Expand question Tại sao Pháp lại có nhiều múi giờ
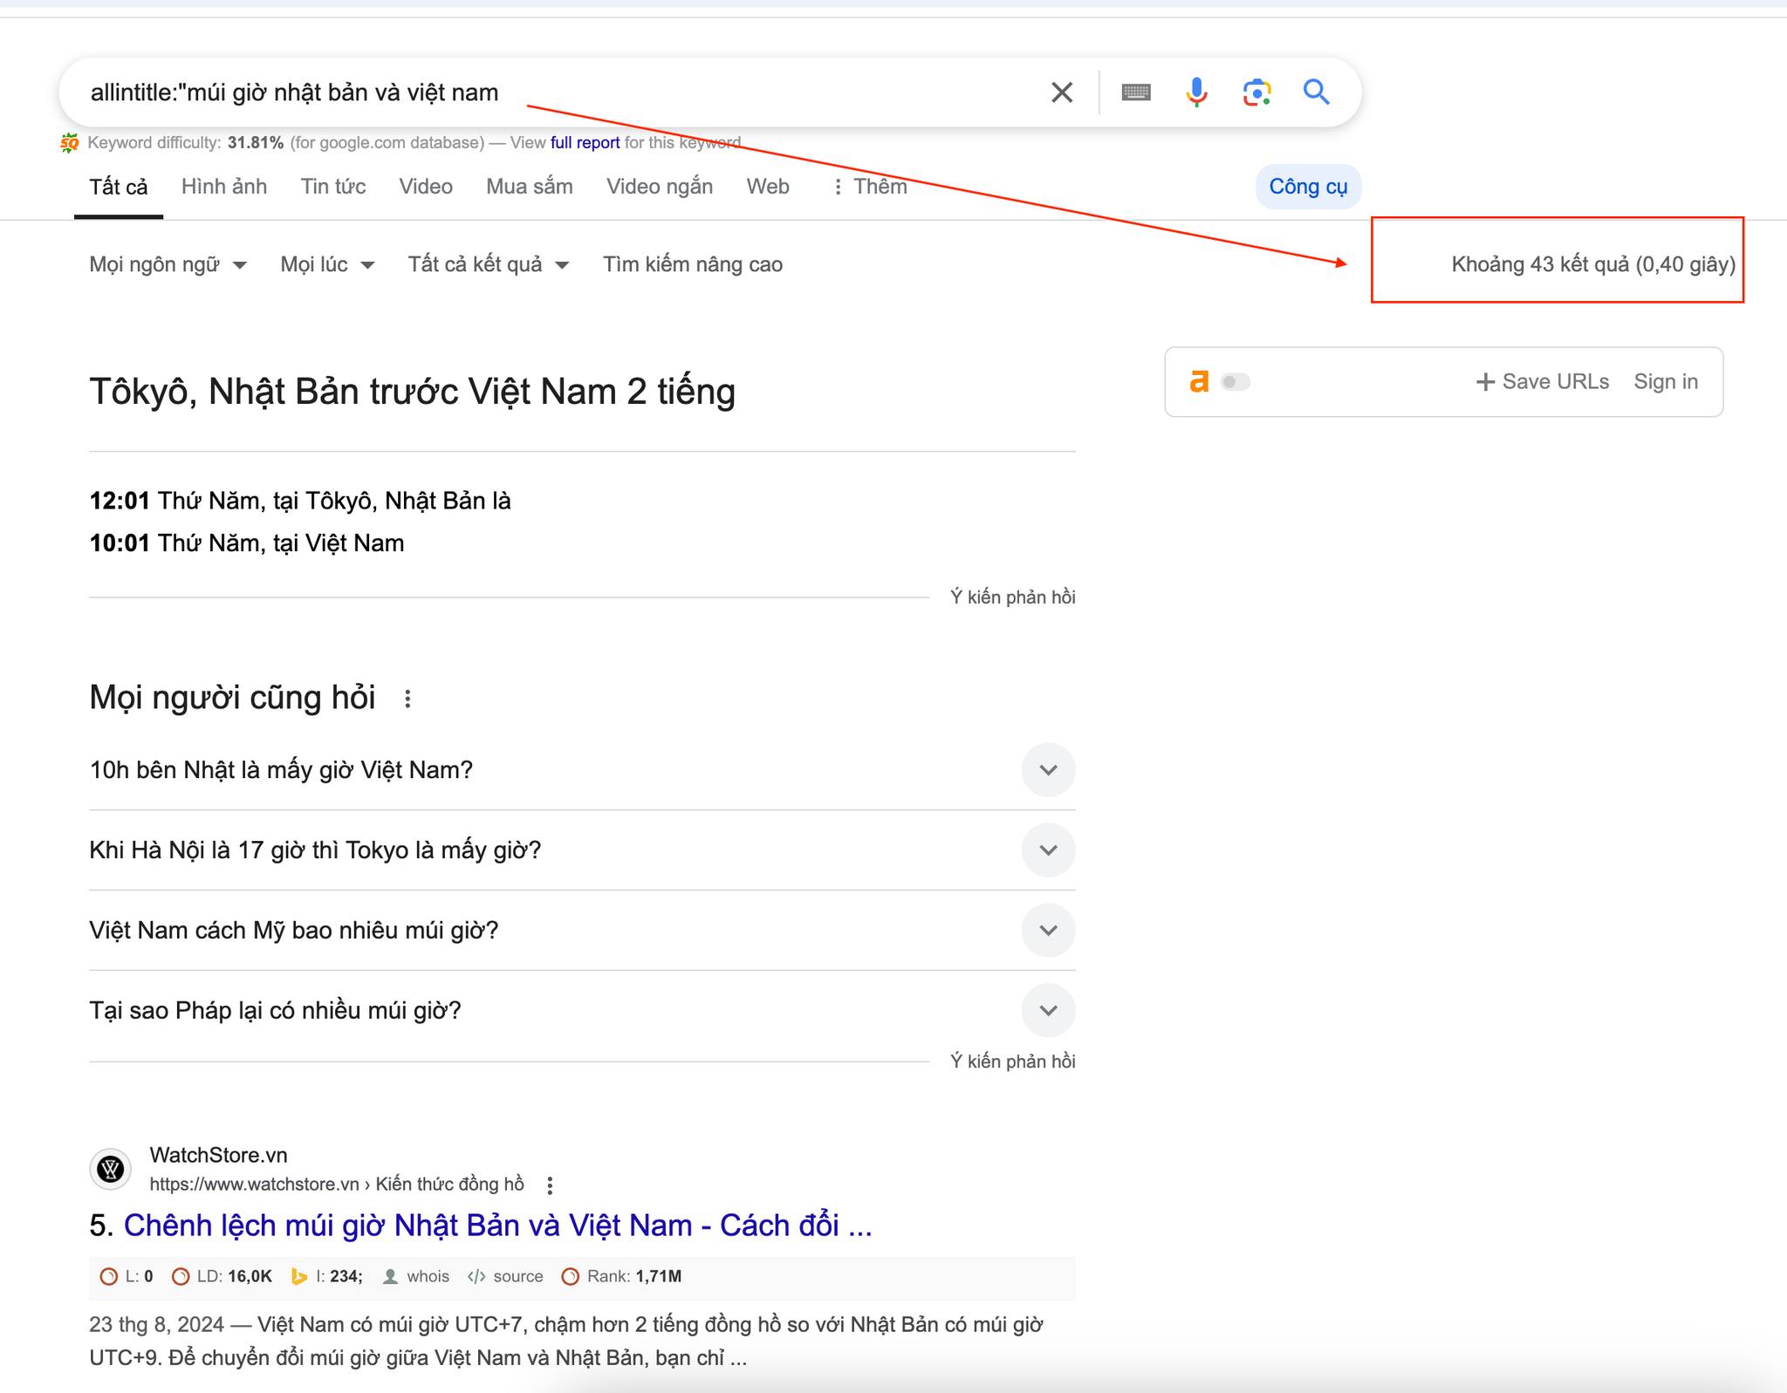Image resolution: width=1787 pixels, height=1393 pixels. 1048,1010
